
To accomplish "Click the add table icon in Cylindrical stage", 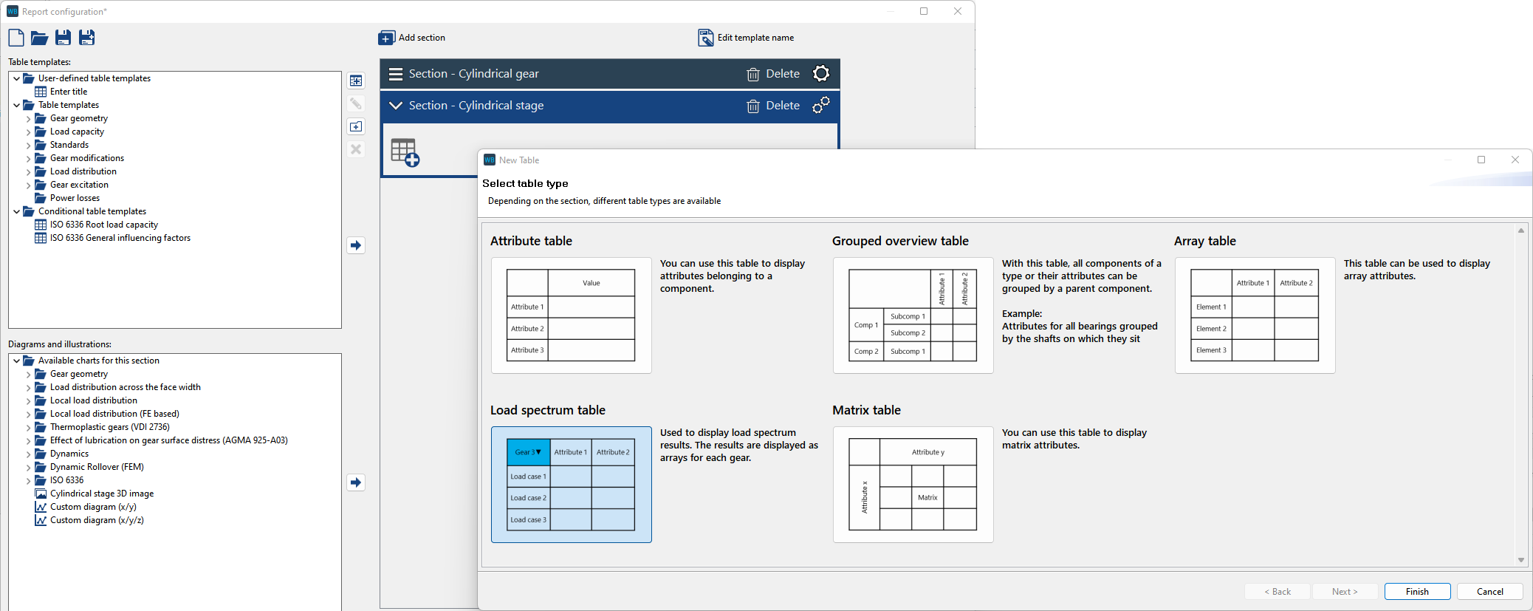I will click(405, 152).
